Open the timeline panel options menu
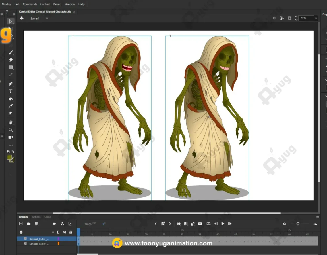Screen dimensions: 327x255 (x=318, y=217)
